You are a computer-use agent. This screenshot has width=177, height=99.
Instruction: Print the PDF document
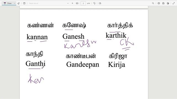point(159,3)
